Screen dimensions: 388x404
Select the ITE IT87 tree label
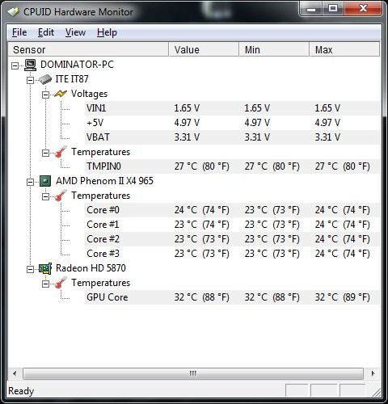72,79
